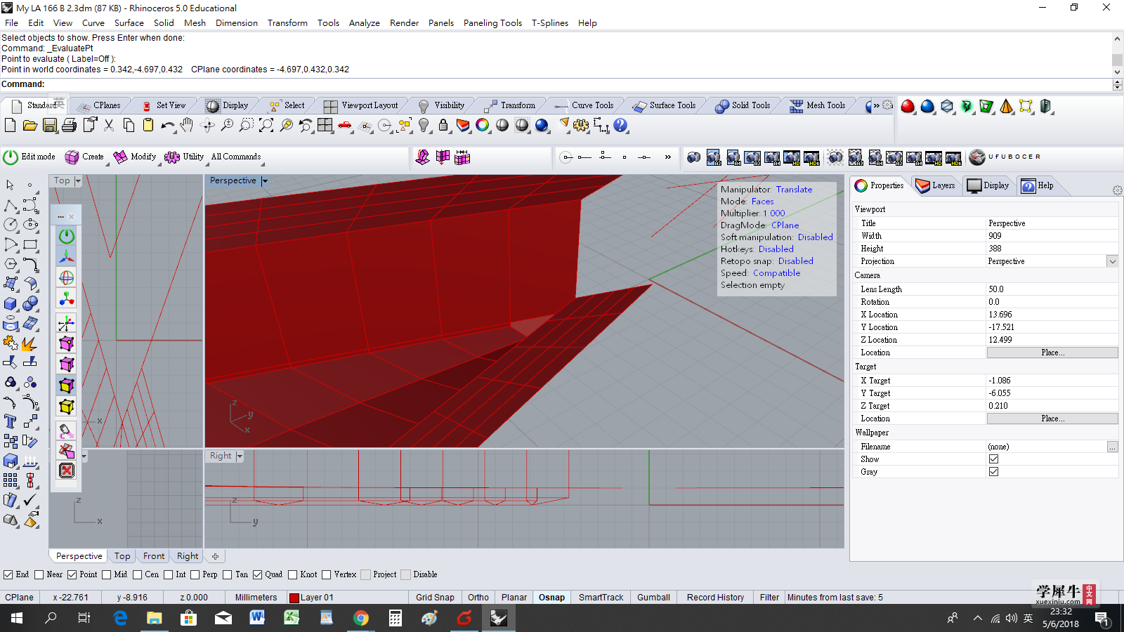This screenshot has width=1124, height=632.
Task: Edit the Lens Length value field
Action: click(1052, 289)
